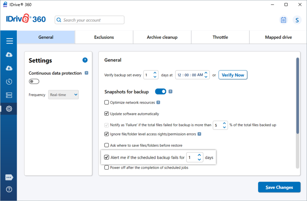Image resolution: width=307 pixels, height=201 pixels.
Task: Click the chat message sidebar icon
Action: coord(9,177)
